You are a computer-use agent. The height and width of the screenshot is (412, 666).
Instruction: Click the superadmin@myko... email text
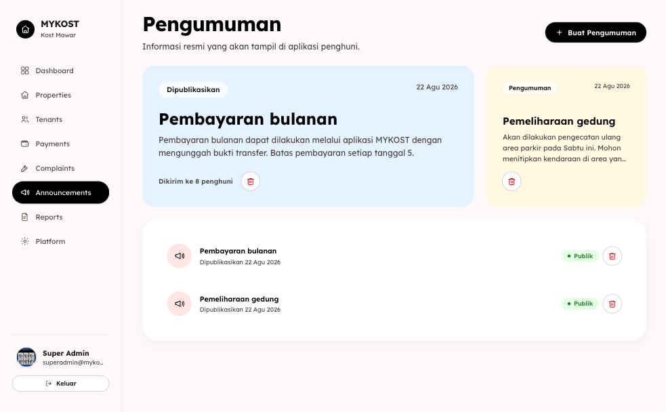click(x=73, y=363)
